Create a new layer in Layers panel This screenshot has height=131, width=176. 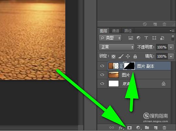[x=156, y=128]
